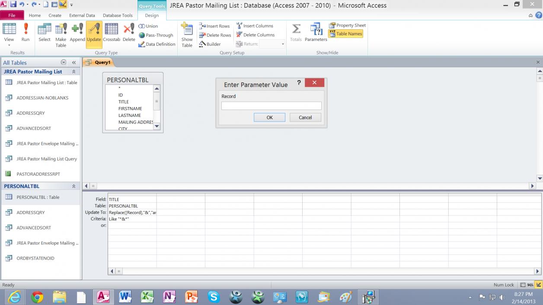This screenshot has height=305, width=543.
Task: Open Customize Quick Access Toolbar dropdown
Action: click(x=71, y=5)
